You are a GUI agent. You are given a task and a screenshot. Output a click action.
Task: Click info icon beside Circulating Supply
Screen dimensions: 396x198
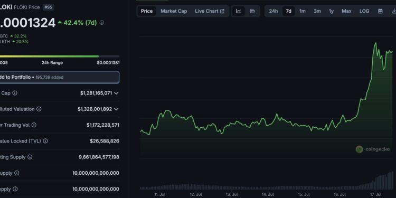(30, 157)
